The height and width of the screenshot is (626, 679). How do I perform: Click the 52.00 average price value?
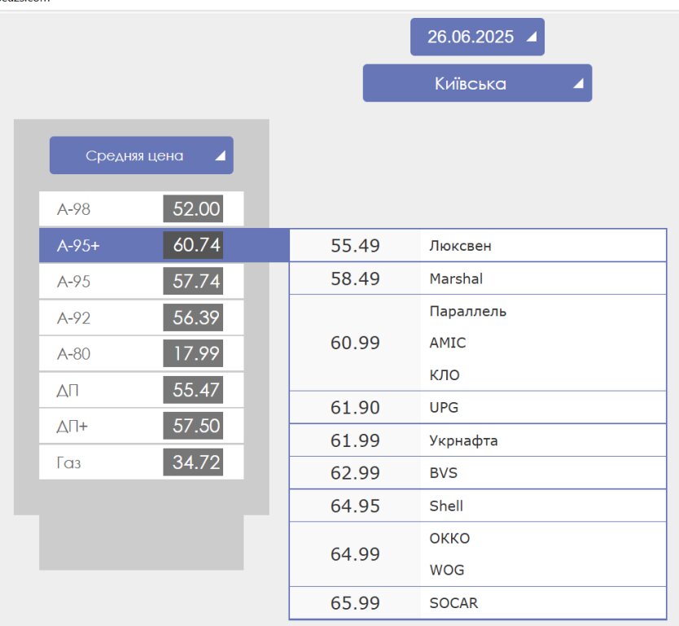[193, 208]
